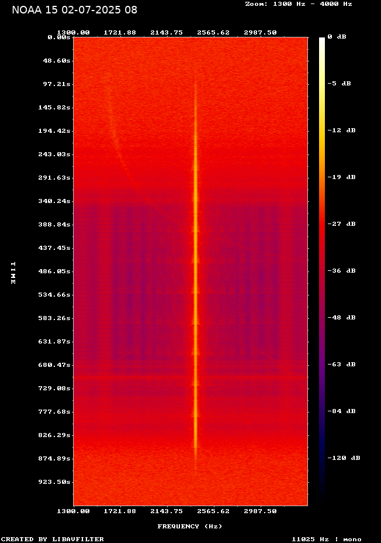
Task: Click the 826.29s time label
Action: [54, 435]
